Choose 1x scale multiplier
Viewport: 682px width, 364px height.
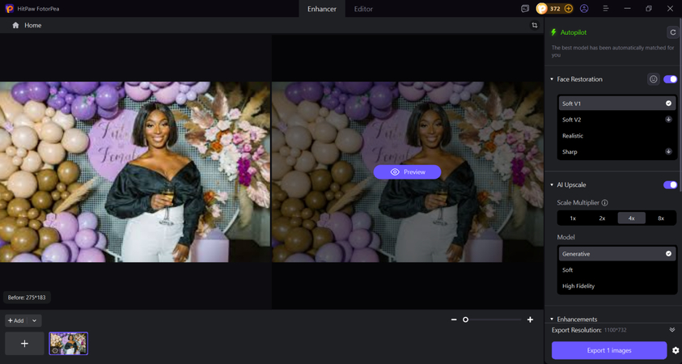[573, 218]
